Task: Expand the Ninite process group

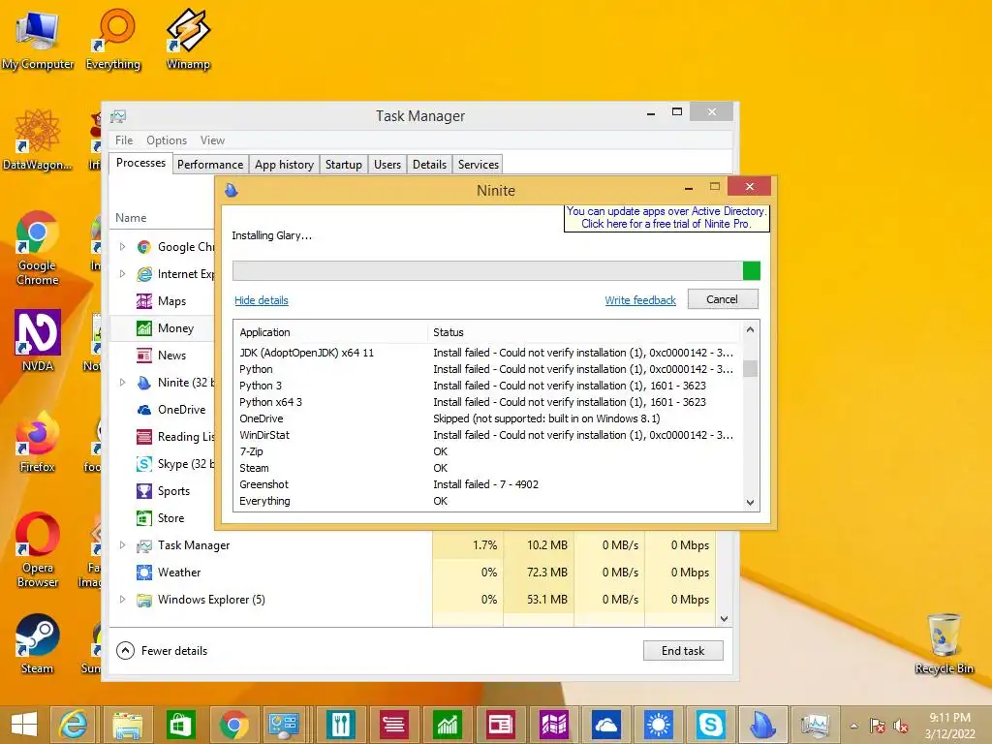Action: point(123,382)
